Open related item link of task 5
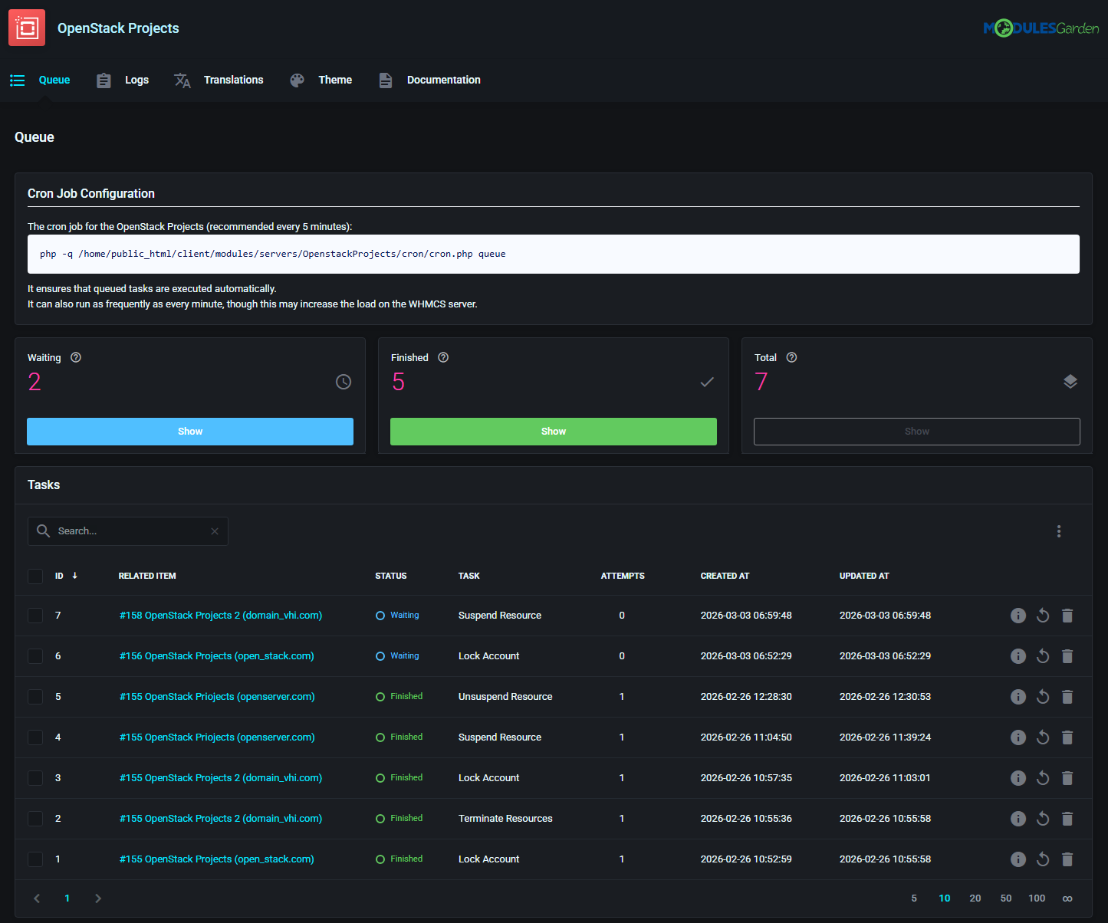The image size is (1108, 923). (x=217, y=697)
